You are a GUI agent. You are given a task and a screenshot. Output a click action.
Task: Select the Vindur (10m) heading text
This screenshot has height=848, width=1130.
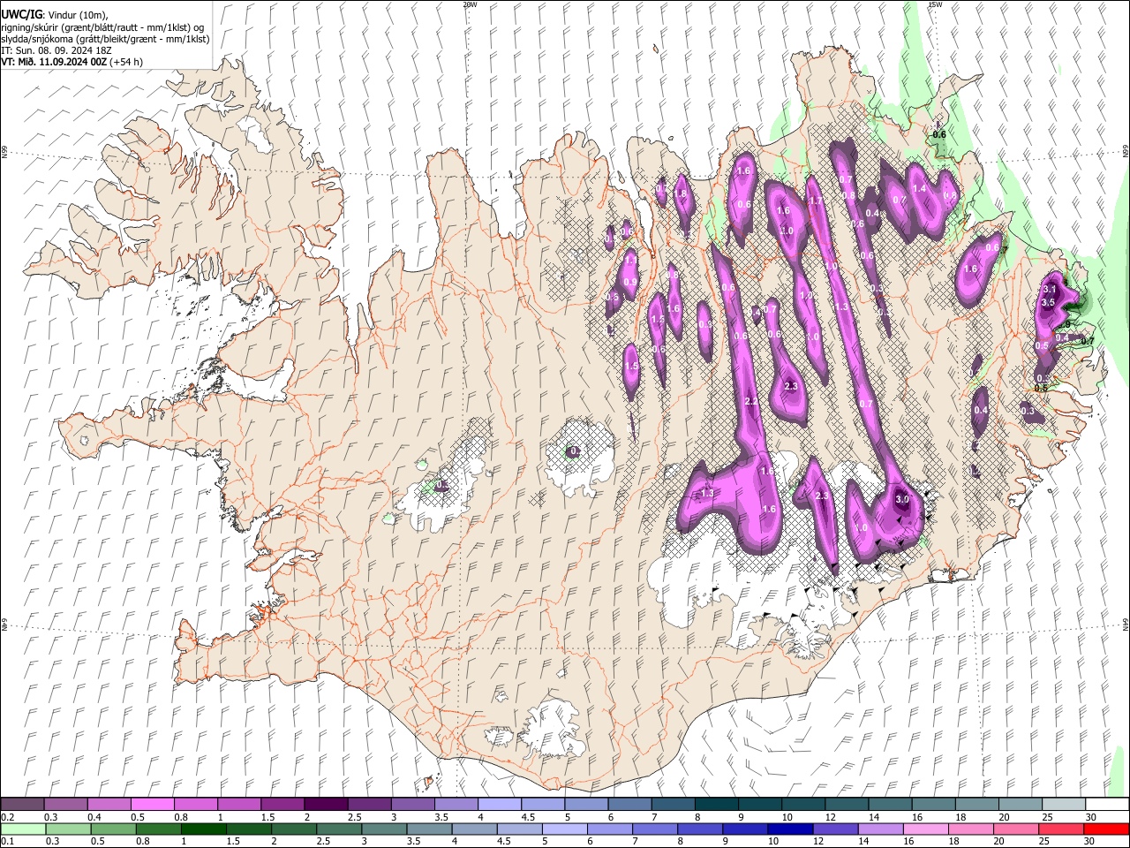(x=77, y=15)
